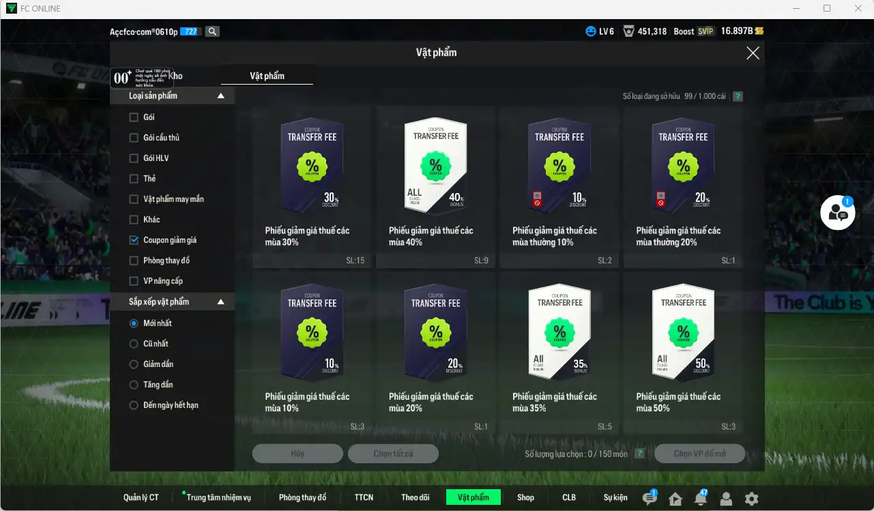874x511 pixels.
Task: Click help icon beside selection quantity
Action: pos(639,454)
